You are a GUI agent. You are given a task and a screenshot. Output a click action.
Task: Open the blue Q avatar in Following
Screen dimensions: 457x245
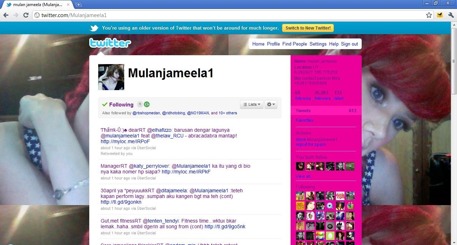click(330, 206)
